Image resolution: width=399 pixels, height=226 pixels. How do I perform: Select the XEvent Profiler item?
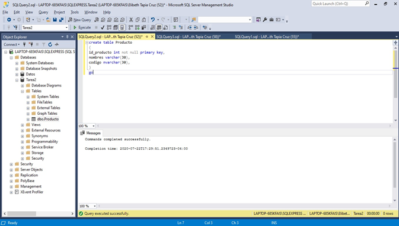click(x=32, y=192)
